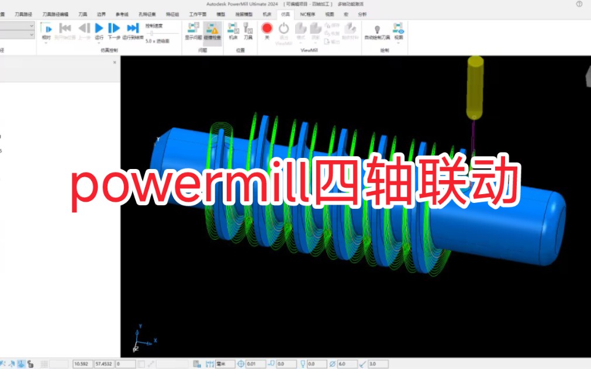Click the Z coordinate field showing 0

[126, 364]
